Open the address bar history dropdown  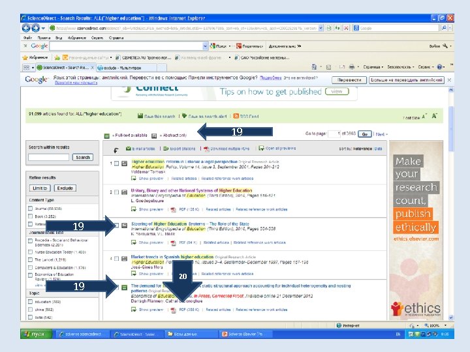(321, 28)
